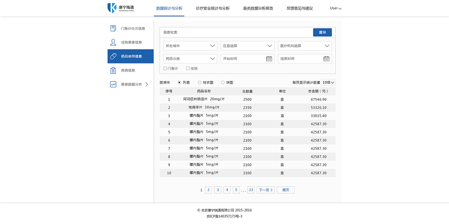Click the 单位 column header
Screen dimensions: 449x224
pos(282,91)
